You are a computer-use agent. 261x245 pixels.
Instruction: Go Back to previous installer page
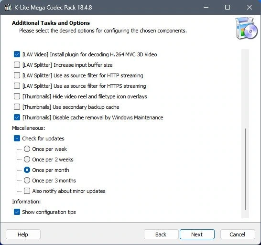click(x=161, y=234)
